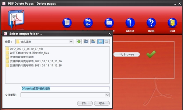The width and height of the screenshot is (183, 110).
Task: Select folder 微讲师软件使用帮助
Action: point(20,57)
